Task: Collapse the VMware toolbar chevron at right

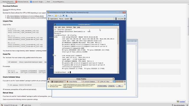Action: click(x=125, y=16)
